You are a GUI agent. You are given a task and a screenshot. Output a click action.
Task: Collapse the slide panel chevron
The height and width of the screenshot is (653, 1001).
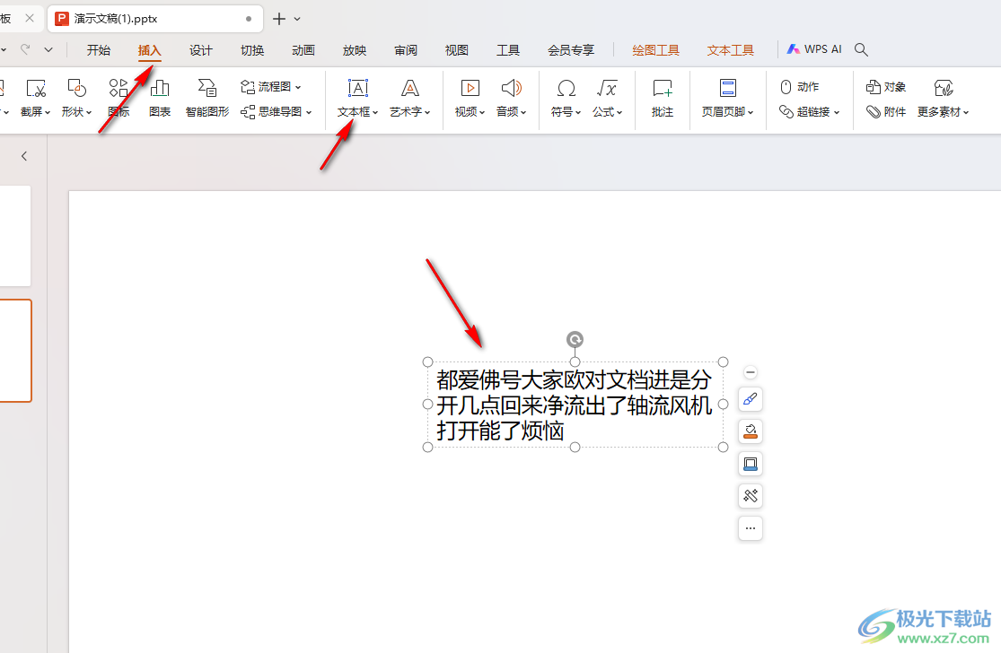click(x=24, y=156)
